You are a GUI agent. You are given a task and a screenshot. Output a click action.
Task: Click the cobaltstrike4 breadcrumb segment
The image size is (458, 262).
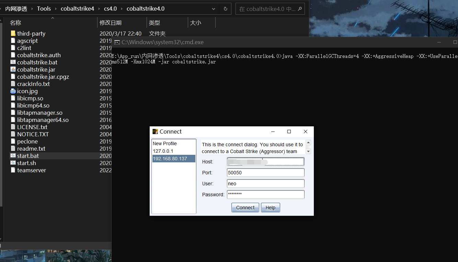pos(77,9)
